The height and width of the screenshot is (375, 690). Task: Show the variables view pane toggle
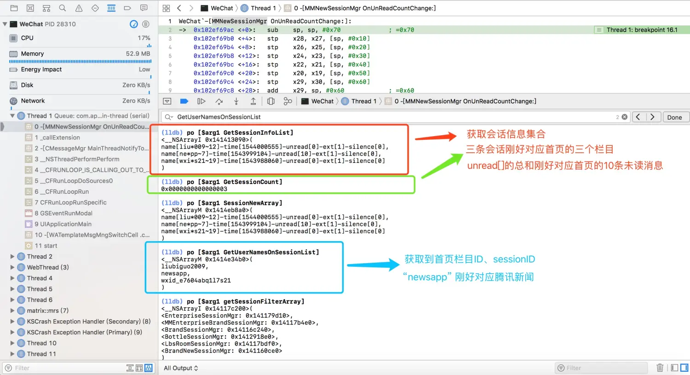(675, 368)
